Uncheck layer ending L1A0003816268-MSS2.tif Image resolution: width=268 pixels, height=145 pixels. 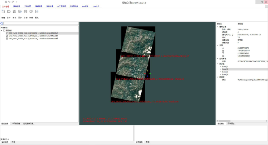7,39
